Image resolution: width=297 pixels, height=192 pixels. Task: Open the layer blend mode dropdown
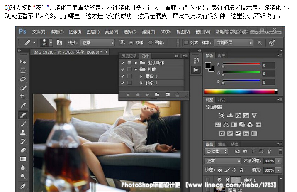[223, 161]
